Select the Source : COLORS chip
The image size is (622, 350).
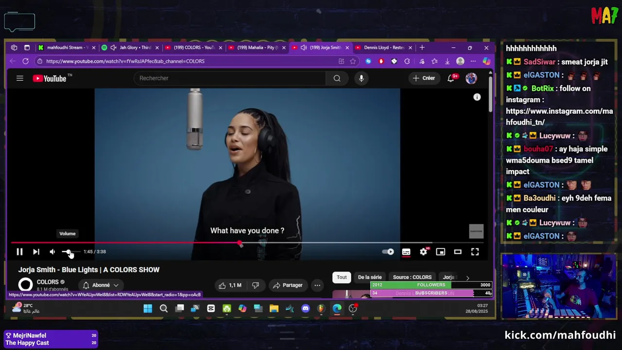point(412,278)
